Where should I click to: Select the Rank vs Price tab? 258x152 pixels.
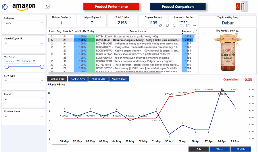[x=57, y=79]
